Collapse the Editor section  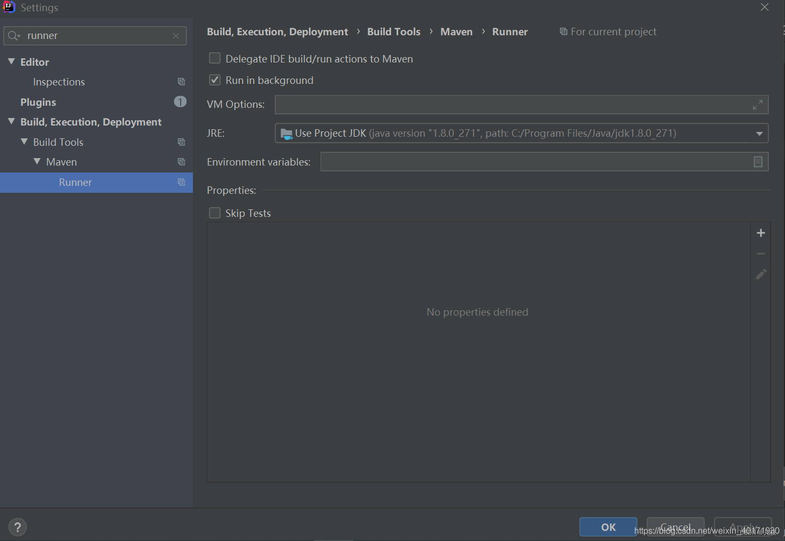click(12, 61)
